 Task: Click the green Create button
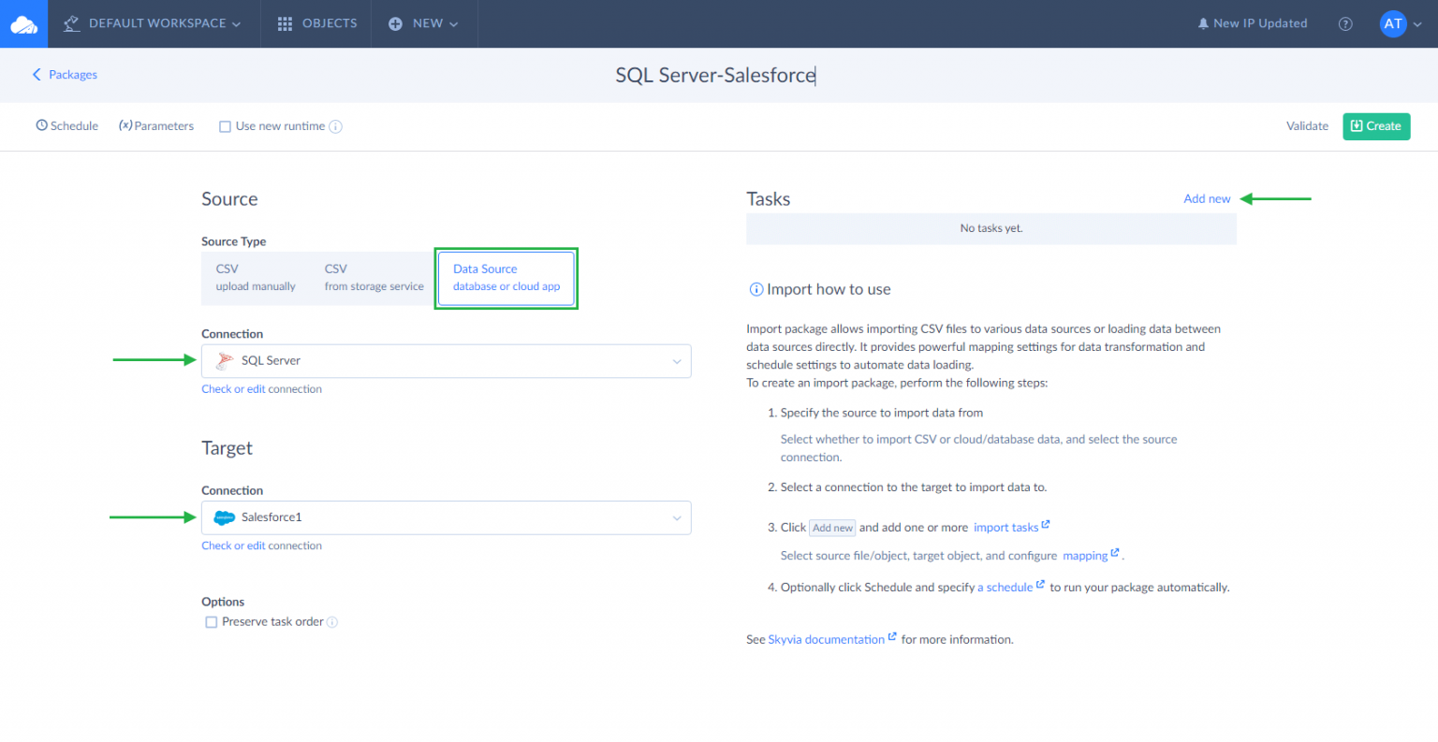pos(1375,126)
